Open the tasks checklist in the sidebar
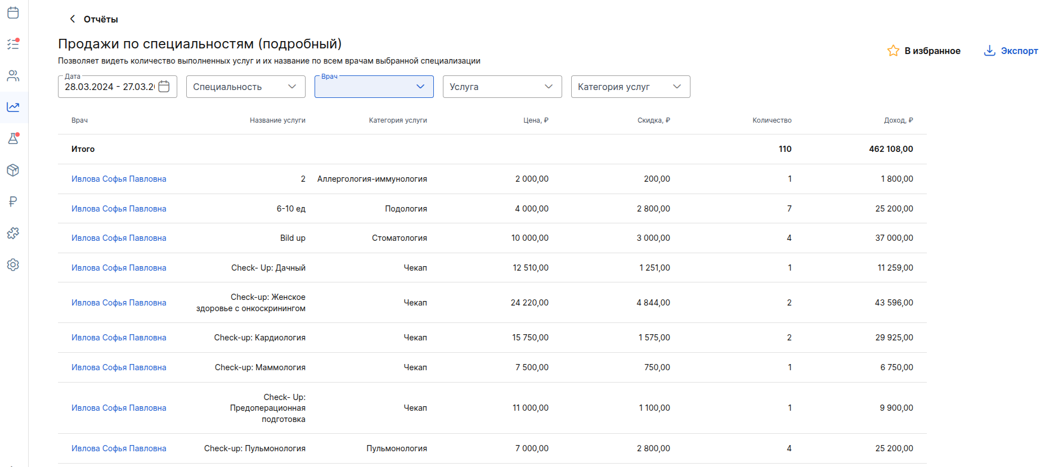The width and height of the screenshot is (1054, 467). [x=13, y=44]
